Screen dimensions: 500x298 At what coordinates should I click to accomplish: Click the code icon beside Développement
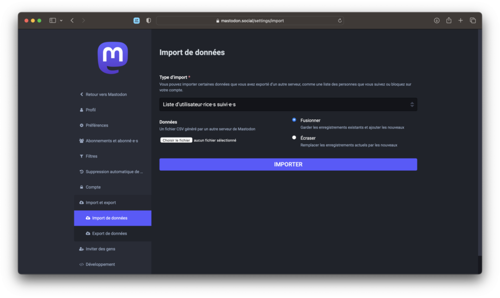point(82,264)
